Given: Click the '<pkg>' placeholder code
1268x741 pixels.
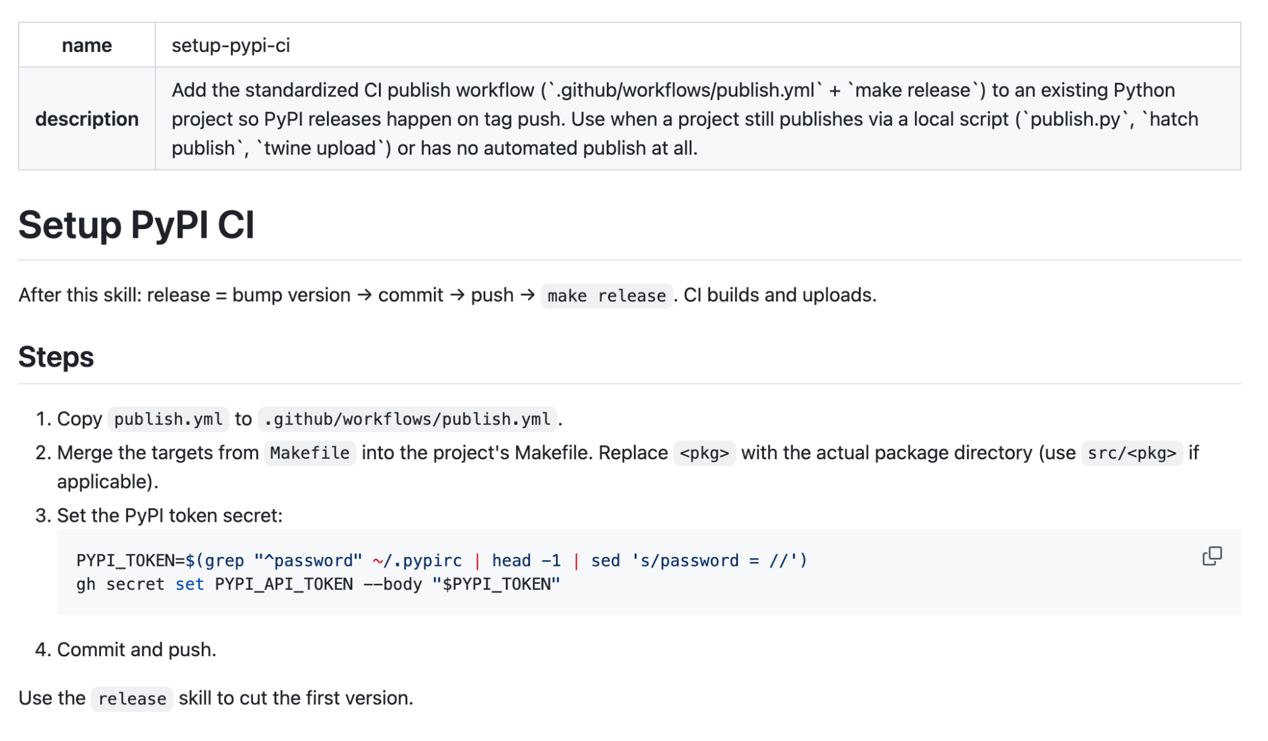Looking at the screenshot, I should tap(705, 453).
